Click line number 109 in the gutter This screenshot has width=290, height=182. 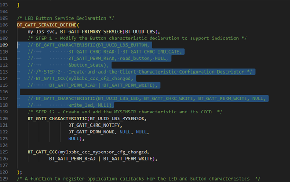(x=4, y=45)
